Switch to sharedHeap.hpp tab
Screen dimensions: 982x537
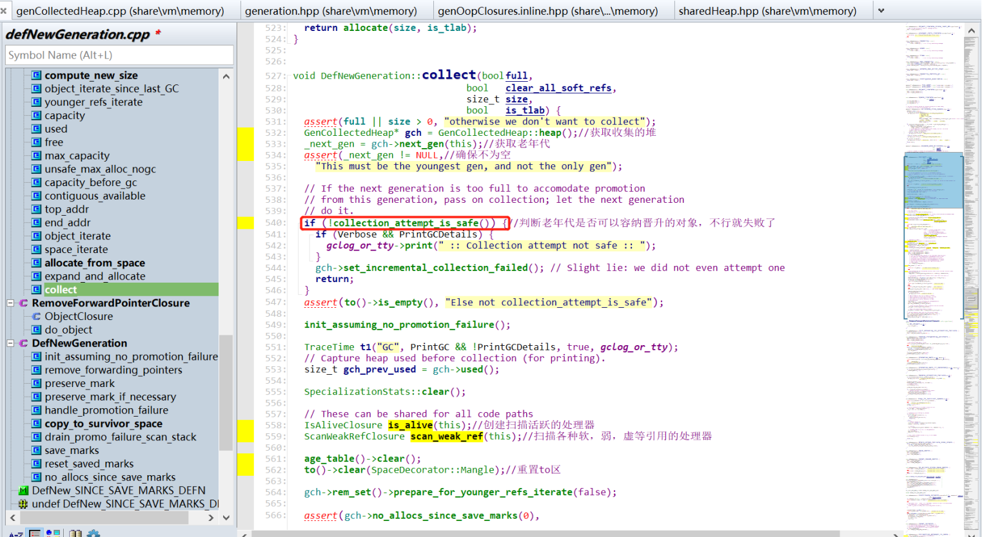point(767,11)
